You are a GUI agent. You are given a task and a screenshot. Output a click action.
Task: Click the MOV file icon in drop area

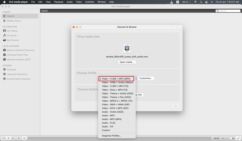click(127, 48)
